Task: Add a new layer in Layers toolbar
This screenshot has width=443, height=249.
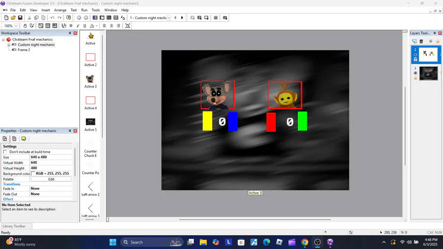Action: click(414, 41)
